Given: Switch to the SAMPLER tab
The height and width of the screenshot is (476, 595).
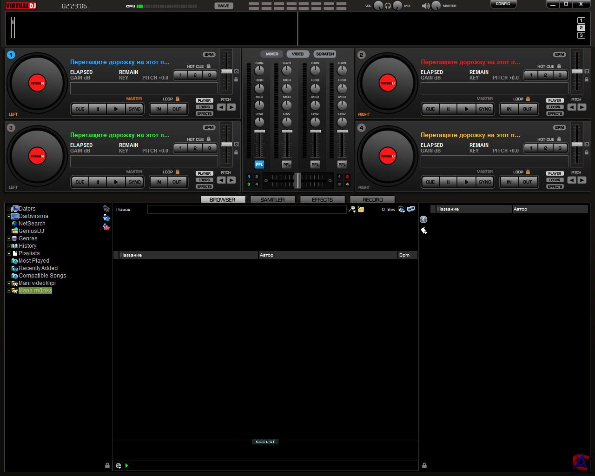Looking at the screenshot, I should point(272,200).
